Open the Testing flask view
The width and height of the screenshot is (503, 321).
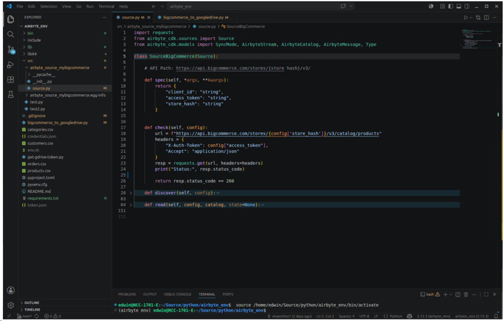(11, 94)
